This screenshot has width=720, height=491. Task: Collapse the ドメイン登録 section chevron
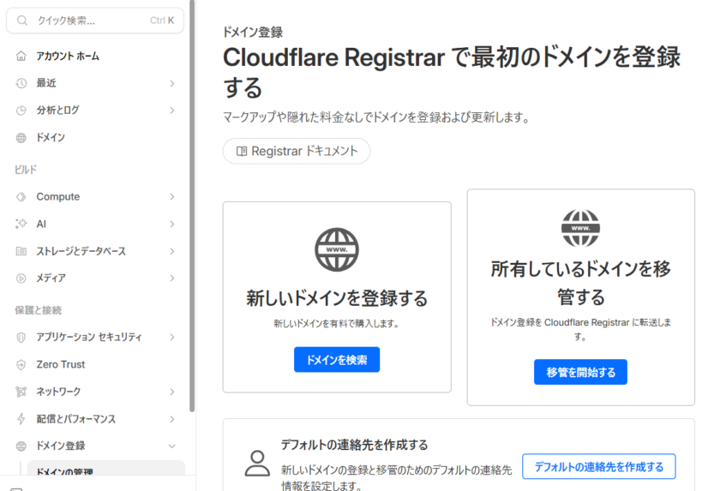click(171, 446)
